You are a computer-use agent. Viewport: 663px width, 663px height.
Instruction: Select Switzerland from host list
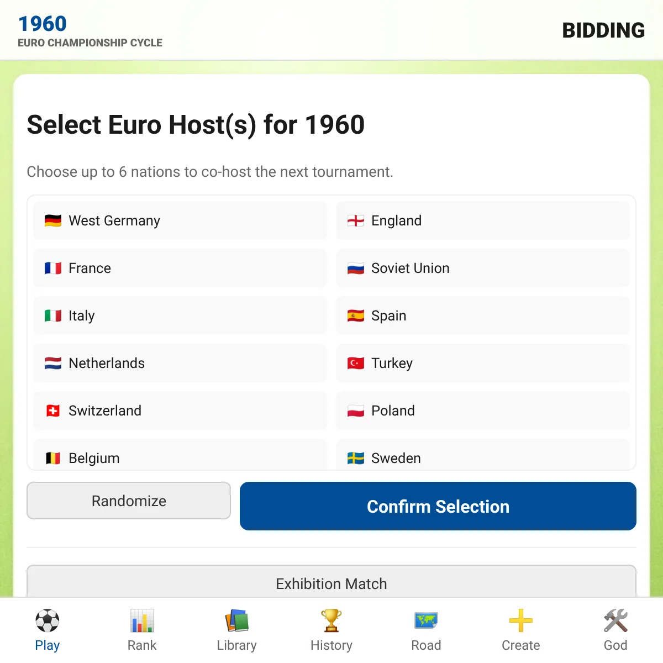pyautogui.click(x=180, y=411)
